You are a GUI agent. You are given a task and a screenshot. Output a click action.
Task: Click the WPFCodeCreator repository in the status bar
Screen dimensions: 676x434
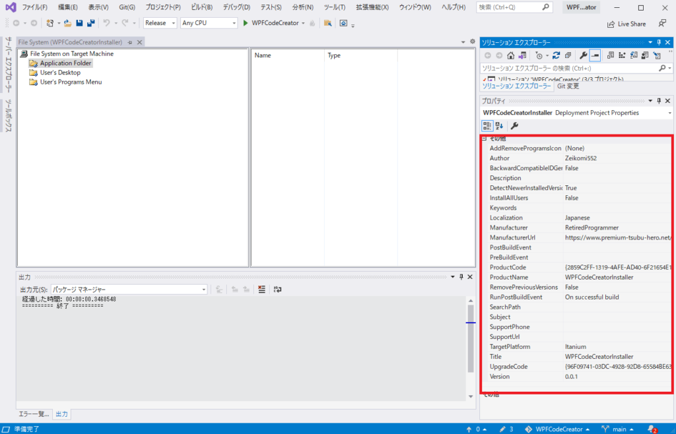(x=557, y=429)
